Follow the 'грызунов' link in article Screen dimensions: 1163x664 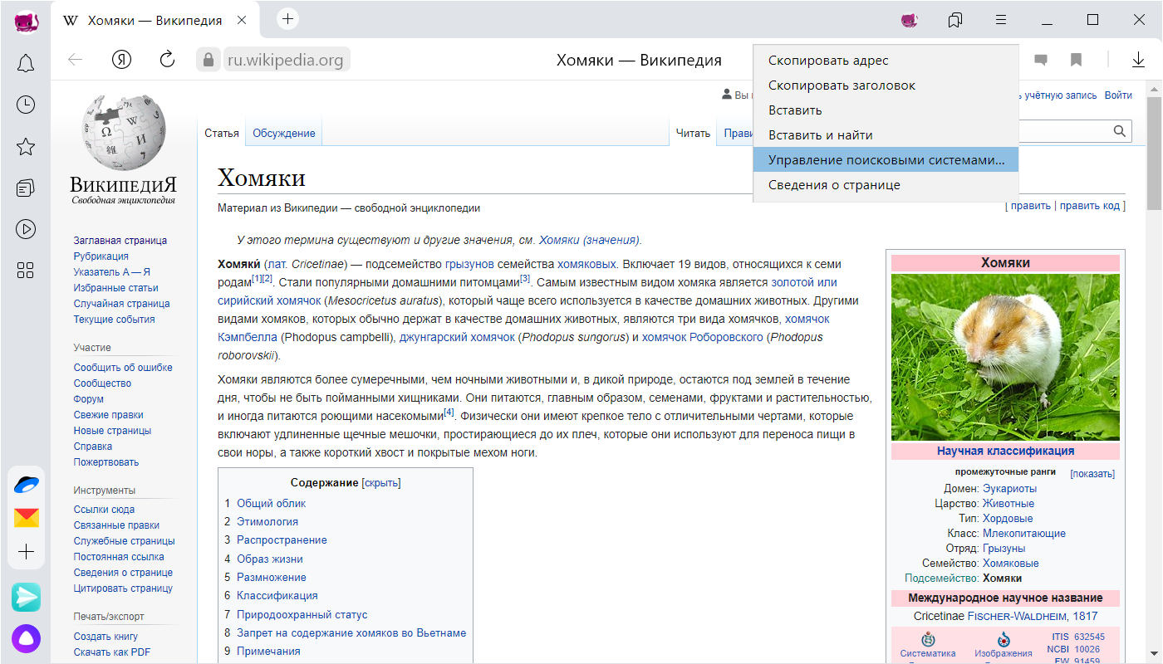pos(469,264)
